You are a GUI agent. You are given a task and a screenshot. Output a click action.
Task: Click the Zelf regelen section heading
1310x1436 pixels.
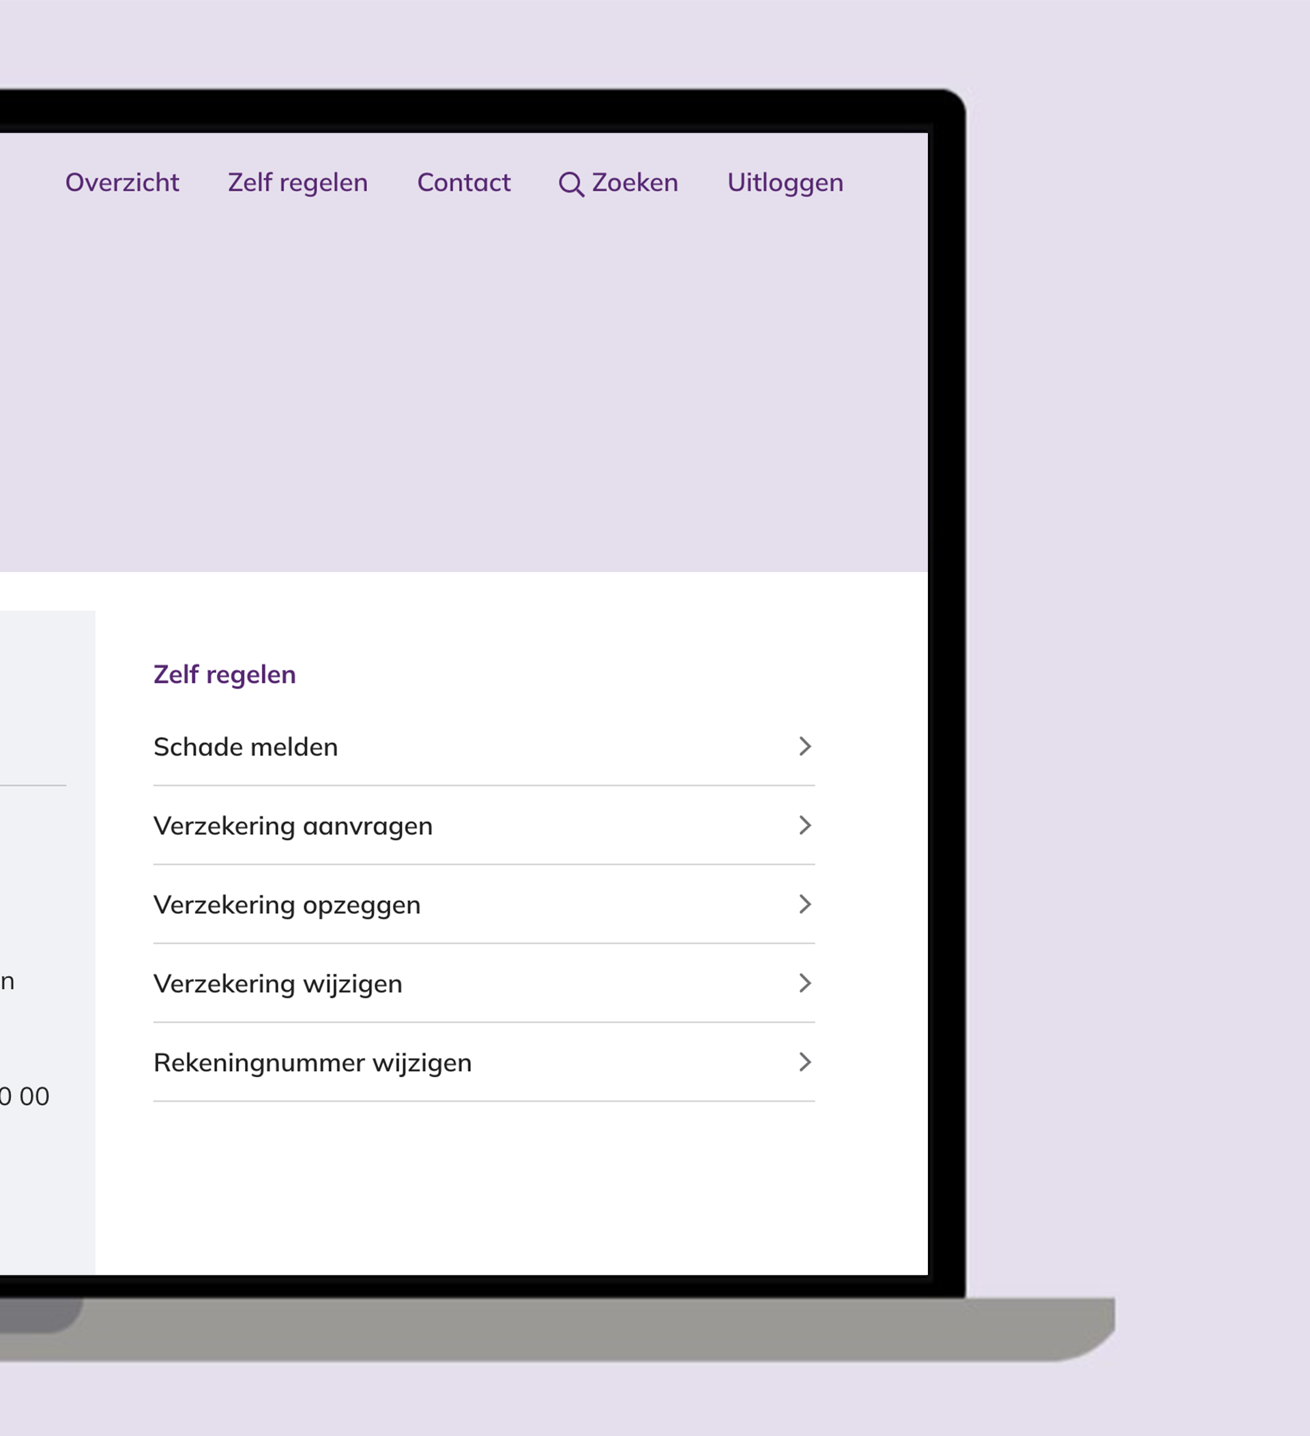pos(224,674)
